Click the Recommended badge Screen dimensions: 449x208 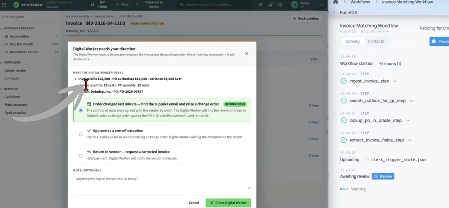tap(235, 104)
